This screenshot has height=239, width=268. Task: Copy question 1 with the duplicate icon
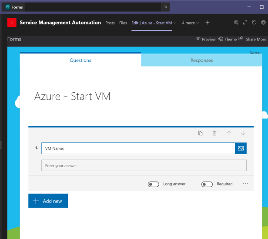pyautogui.click(x=200, y=133)
